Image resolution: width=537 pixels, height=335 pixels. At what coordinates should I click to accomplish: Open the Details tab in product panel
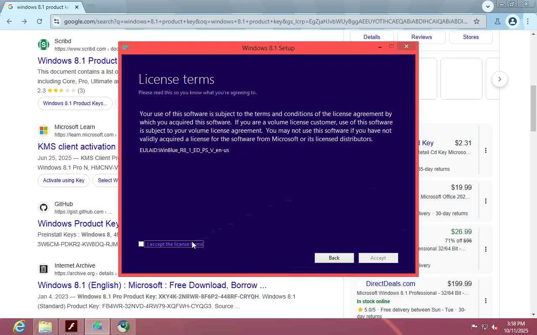[x=372, y=37]
